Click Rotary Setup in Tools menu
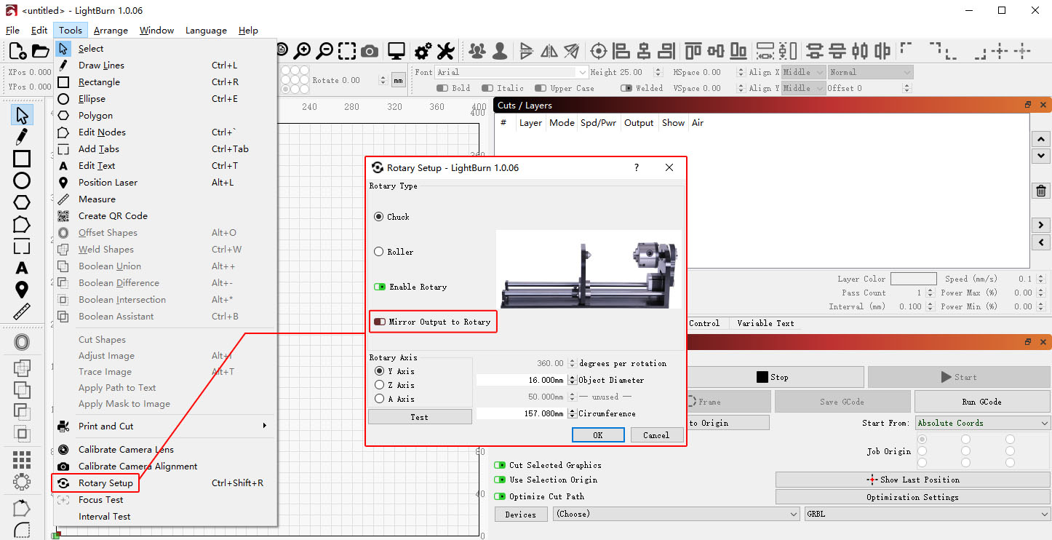Screen dimensions: 1052x540 pos(105,483)
